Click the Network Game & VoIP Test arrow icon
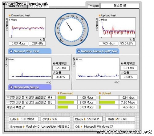The width and height of the screenshot is (154, 136). (79, 51)
